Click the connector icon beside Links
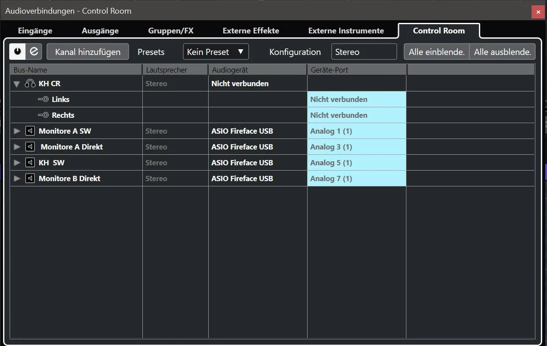547x346 pixels. pyautogui.click(x=43, y=99)
